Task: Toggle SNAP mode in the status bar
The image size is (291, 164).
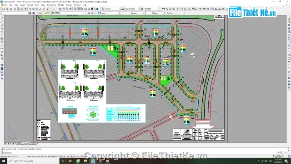Action: click(x=29, y=157)
